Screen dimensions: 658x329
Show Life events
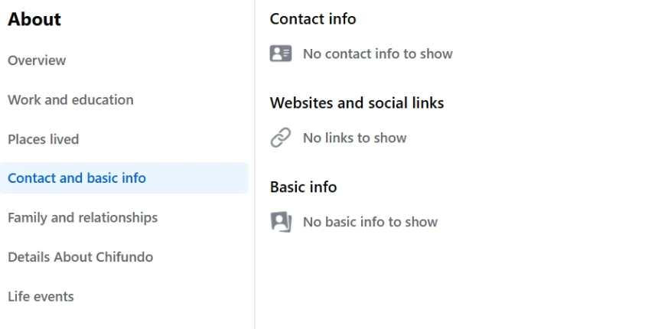point(41,297)
